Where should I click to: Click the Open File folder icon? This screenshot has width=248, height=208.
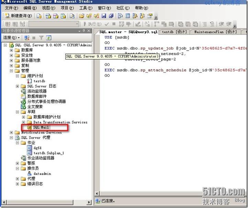[82, 16]
